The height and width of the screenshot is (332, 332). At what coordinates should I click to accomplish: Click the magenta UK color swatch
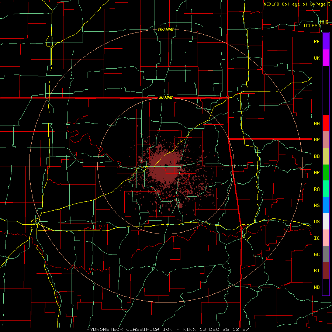[x=326, y=58]
